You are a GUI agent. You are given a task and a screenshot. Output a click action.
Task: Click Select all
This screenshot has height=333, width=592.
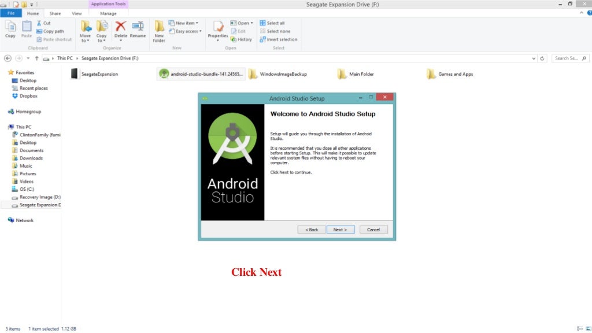click(272, 23)
